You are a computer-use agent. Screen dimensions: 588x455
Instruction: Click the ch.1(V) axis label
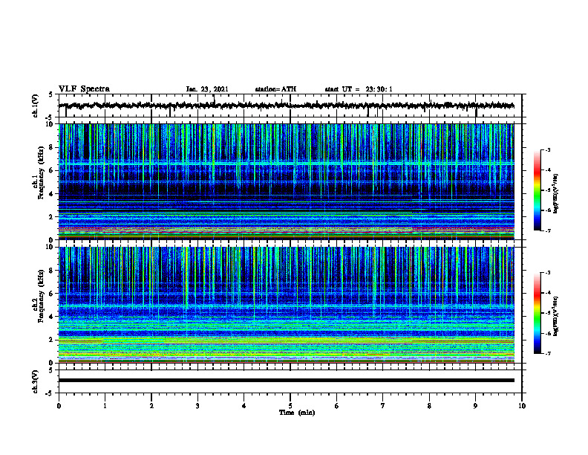(x=36, y=106)
